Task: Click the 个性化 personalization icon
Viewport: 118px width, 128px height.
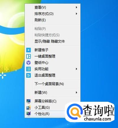Action: pos(29,114)
